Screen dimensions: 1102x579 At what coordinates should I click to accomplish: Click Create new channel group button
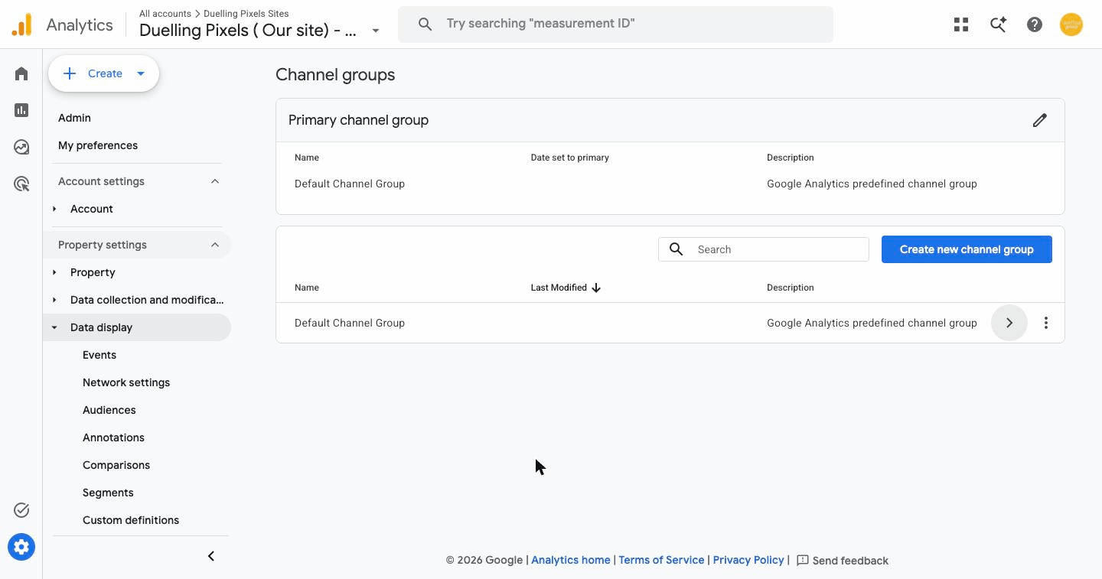[x=967, y=249]
